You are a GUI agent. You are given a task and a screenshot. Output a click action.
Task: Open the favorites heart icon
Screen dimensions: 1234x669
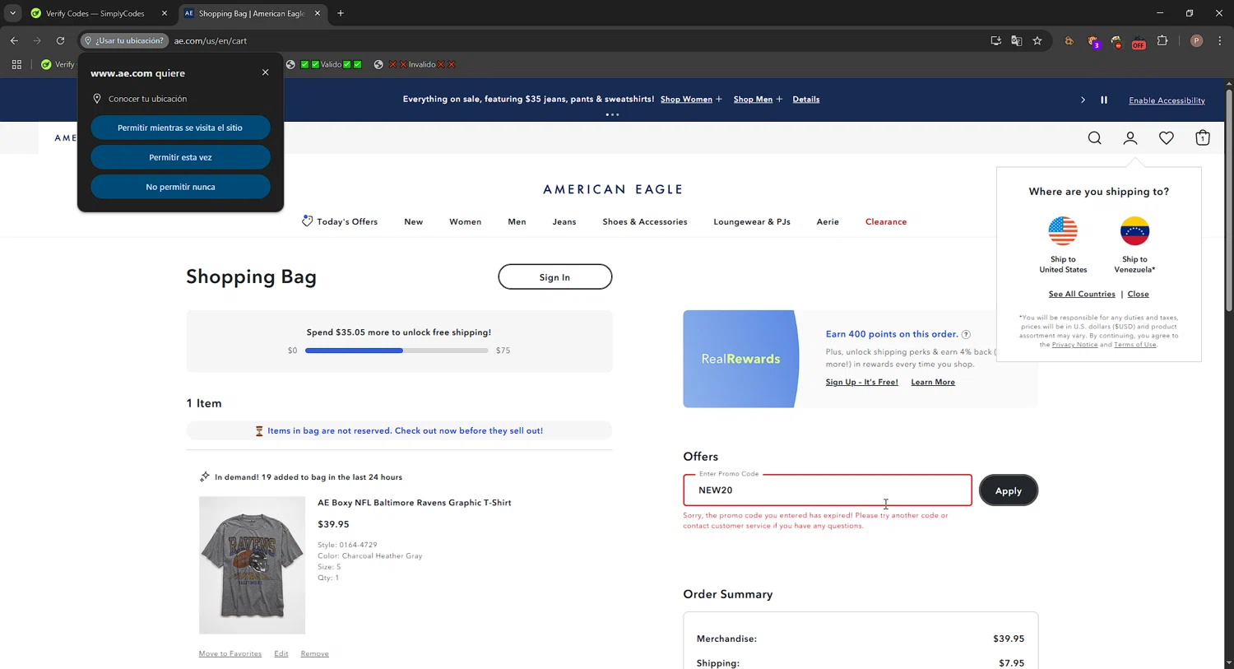tap(1167, 138)
